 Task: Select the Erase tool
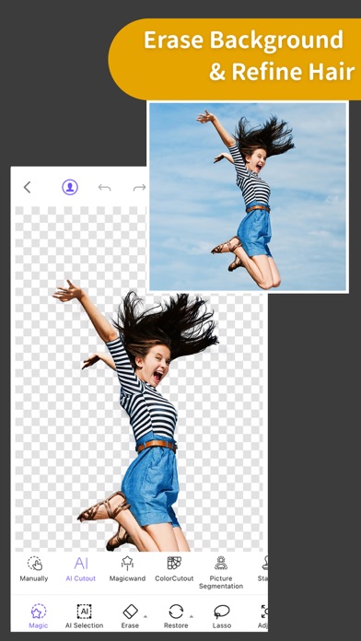tap(130, 616)
